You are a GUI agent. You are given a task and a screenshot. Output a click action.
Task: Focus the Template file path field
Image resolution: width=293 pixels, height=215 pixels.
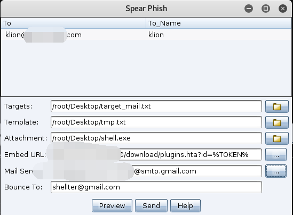pyautogui.click(x=156, y=122)
